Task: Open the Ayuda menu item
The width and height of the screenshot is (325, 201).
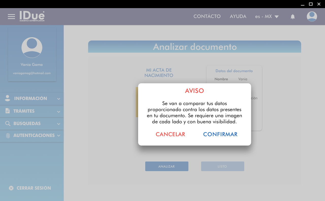Action: click(238, 16)
